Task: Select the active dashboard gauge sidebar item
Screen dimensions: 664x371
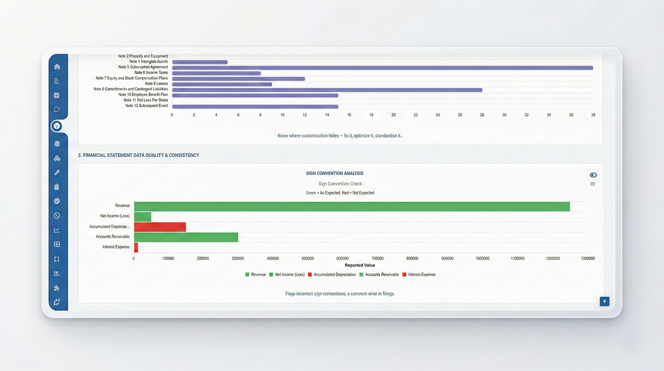Action: [x=57, y=126]
